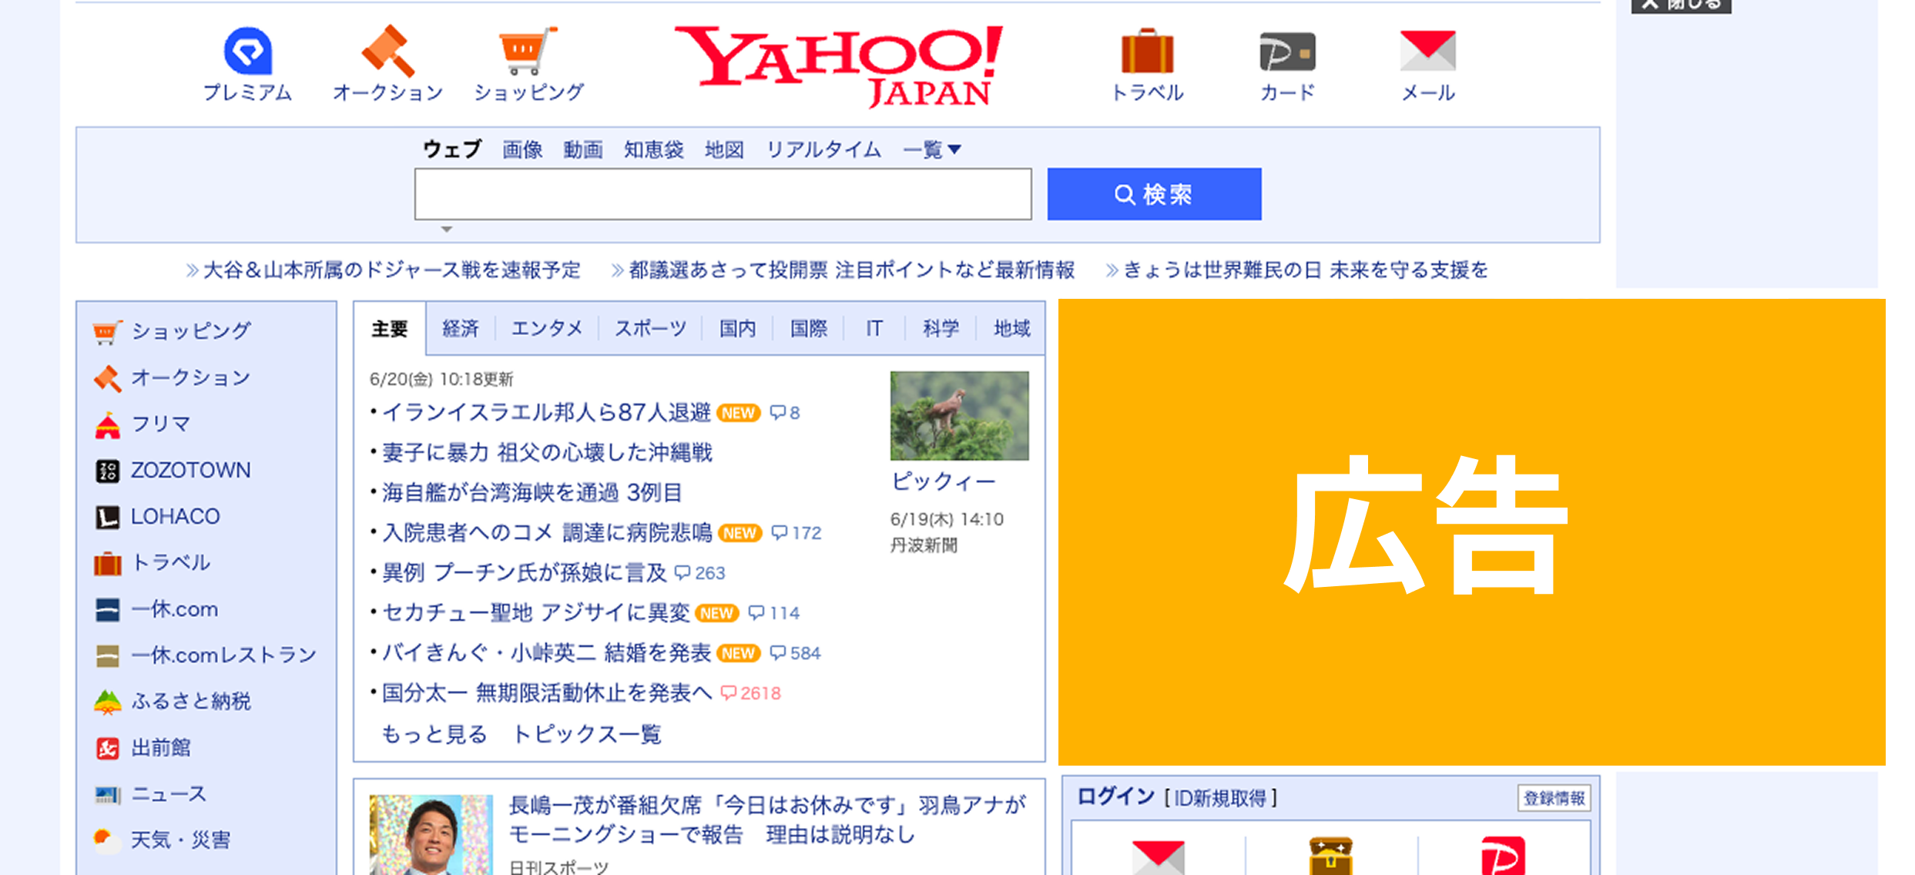Switch to the 地域 news tab
The image size is (1915, 875).
pyautogui.click(x=1011, y=329)
